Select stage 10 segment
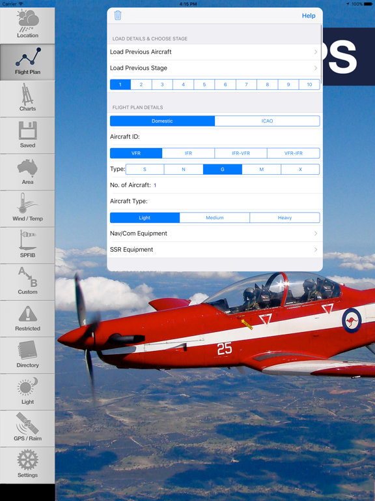The image size is (375, 501). [309, 85]
